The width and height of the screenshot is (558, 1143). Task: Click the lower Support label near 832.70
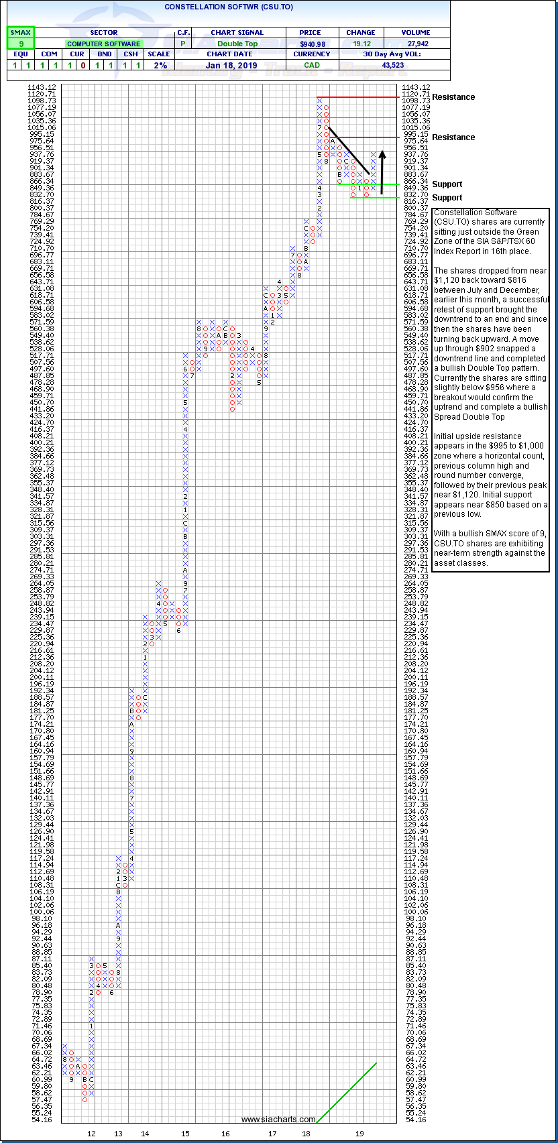pyautogui.click(x=447, y=198)
